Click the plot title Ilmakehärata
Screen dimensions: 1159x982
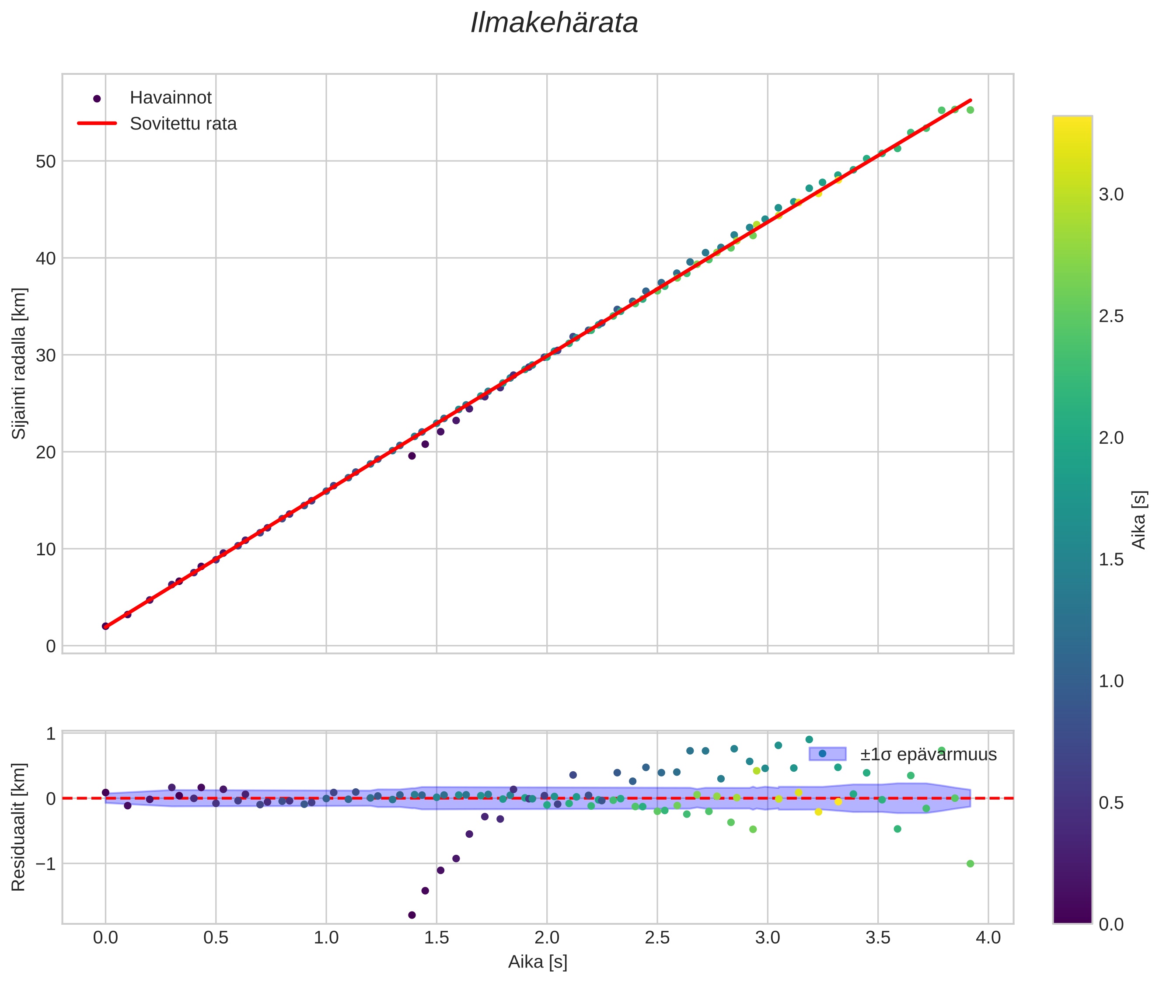tap(554, 23)
